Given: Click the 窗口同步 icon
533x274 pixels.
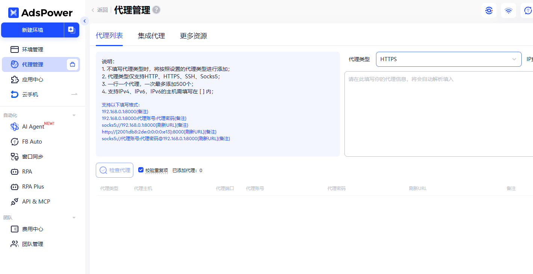Looking at the screenshot, I should 15,157.
